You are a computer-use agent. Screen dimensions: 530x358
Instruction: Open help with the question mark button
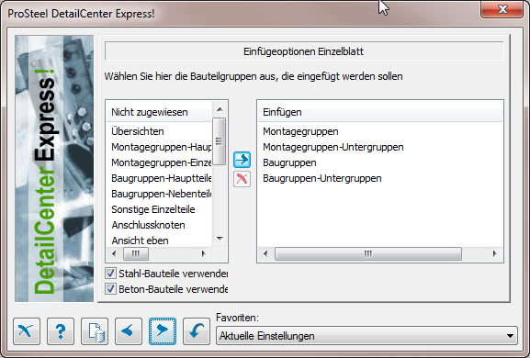61,331
